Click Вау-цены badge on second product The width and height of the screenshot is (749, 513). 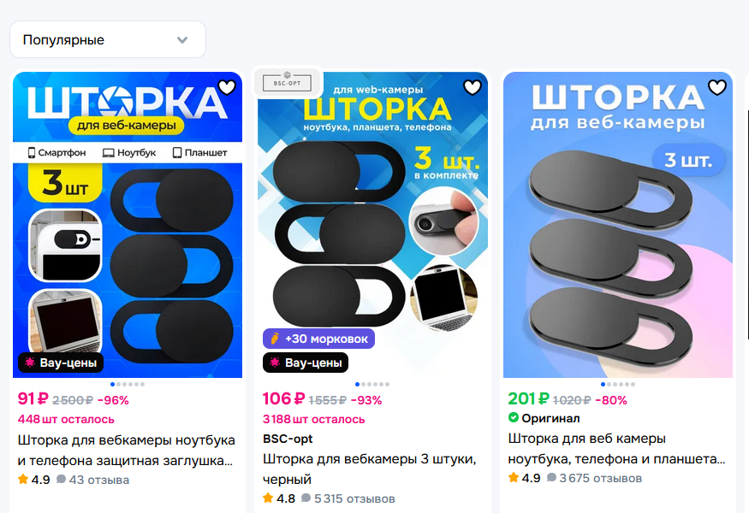306,363
